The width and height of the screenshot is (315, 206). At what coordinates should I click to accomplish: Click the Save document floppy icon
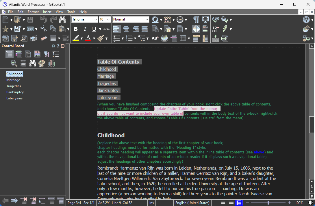click(30, 20)
